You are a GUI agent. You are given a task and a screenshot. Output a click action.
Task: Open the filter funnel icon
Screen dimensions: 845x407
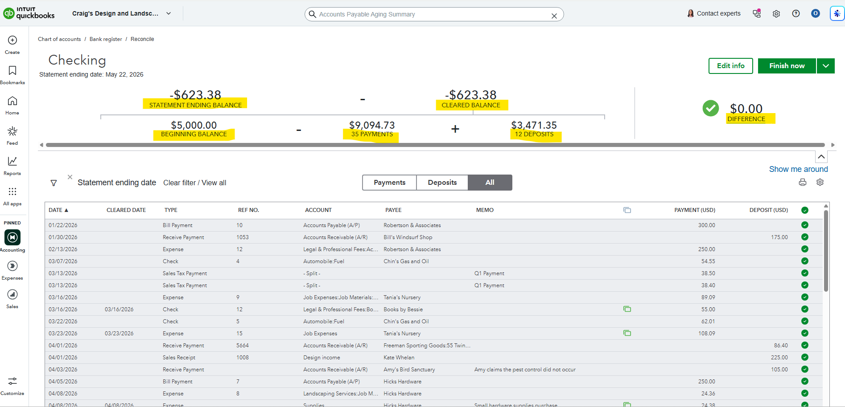[54, 183]
